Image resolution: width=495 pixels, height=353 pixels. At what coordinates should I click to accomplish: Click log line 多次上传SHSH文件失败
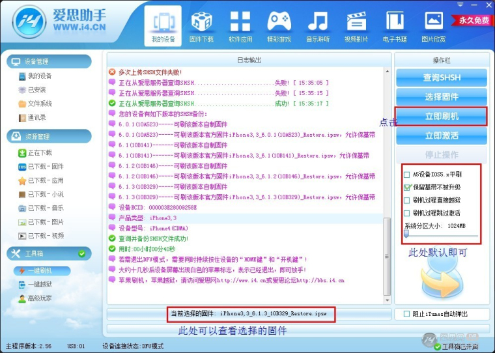tap(150, 72)
